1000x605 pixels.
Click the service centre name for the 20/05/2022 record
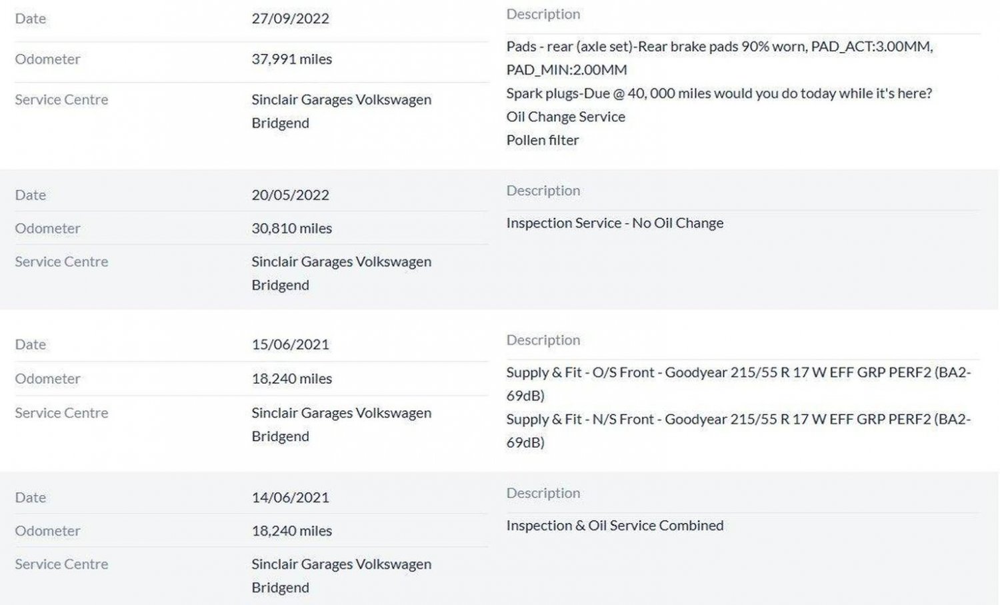[x=341, y=262]
